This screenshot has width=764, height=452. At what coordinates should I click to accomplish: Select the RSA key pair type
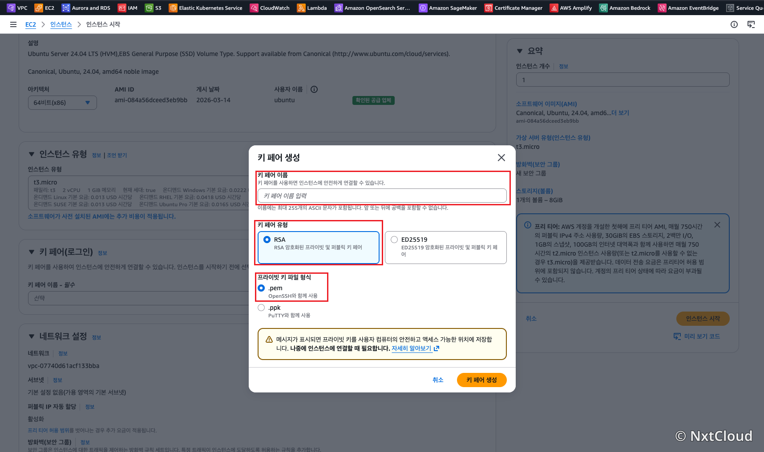(319, 248)
